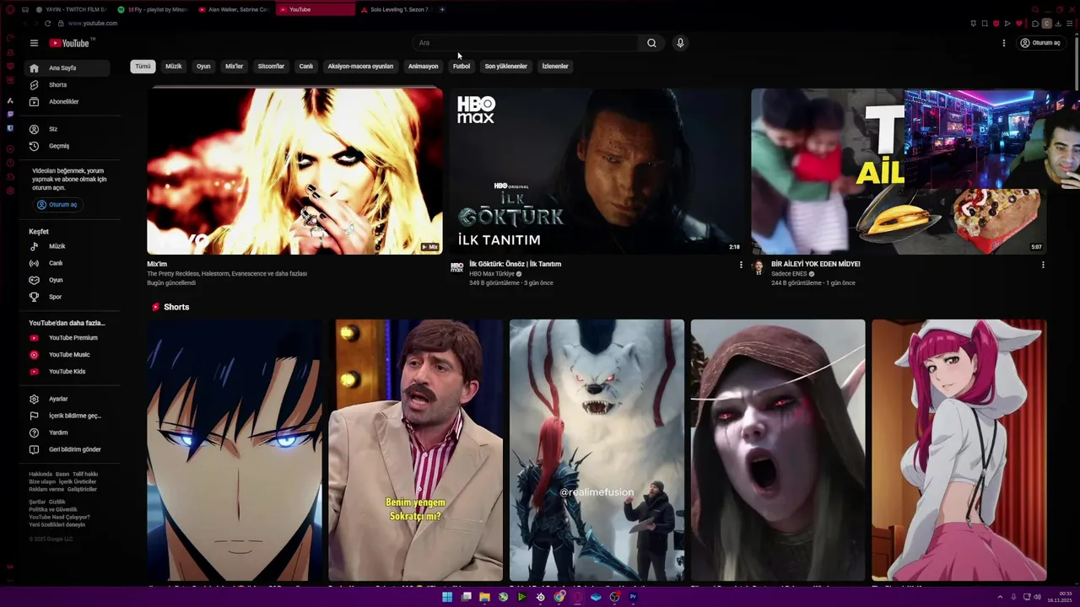This screenshot has height=607, width=1080.
Task: Open File Explorer from the taskbar
Action: 484,597
